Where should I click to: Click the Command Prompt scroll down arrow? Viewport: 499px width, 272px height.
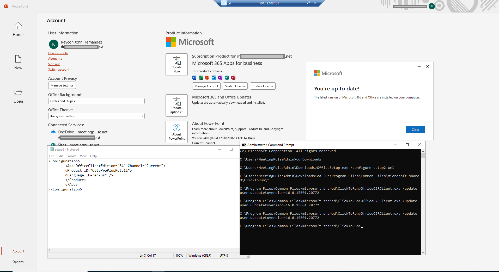(423, 253)
